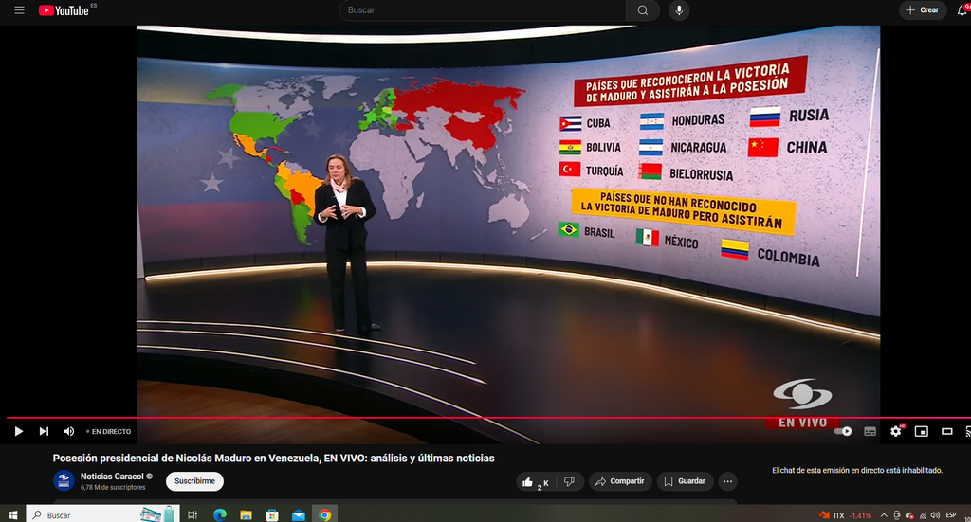
Task: Save the video with Guardar
Action: [x=685, y=481]
